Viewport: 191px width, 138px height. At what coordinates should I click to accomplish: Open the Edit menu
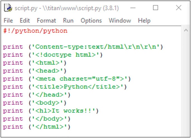[x=25, y=21]
